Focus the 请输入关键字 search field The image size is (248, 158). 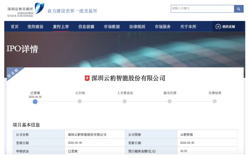coord(202,9)
